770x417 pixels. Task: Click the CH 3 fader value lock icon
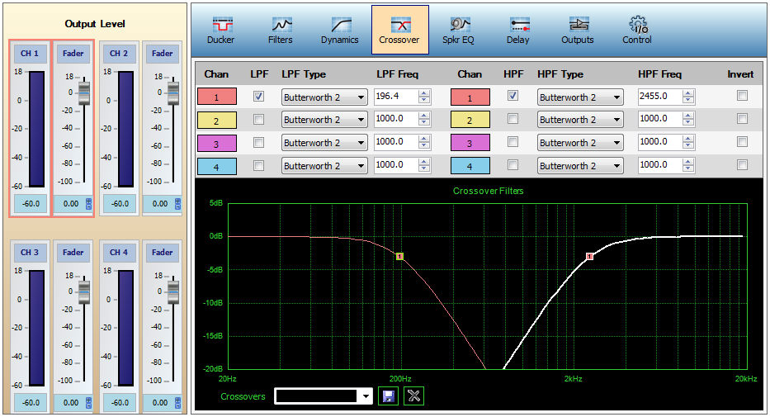pyautogui.click(x=89, y=402)
